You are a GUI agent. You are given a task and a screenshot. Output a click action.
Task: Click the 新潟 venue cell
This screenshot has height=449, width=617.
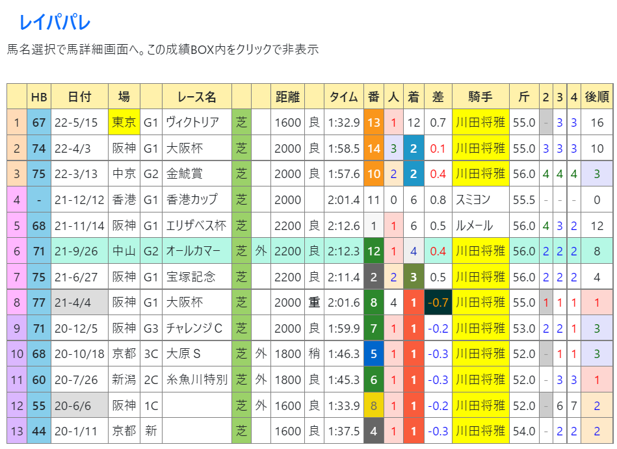point(124,379)
